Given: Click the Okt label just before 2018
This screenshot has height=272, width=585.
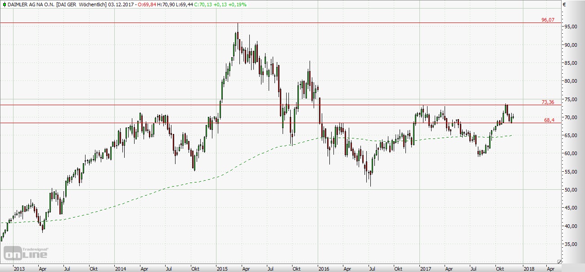Looking at the screenshot, I should 500,268.
